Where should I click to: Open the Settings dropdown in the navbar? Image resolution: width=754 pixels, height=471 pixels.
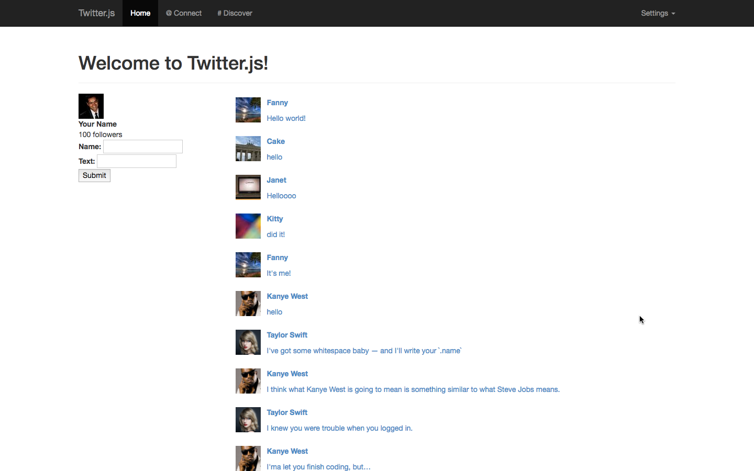coord(658,13)
